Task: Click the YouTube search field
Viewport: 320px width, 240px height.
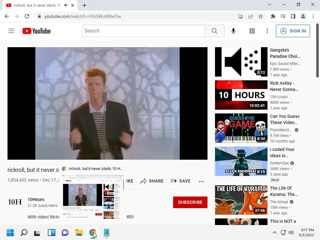Action: [x=143, y=31]
